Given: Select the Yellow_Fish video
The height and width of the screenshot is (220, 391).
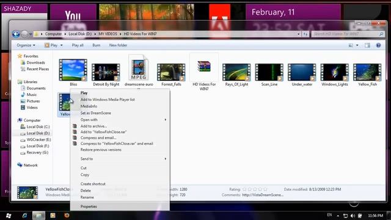Looking at the screenshot, I should click(x=367, y=75).
